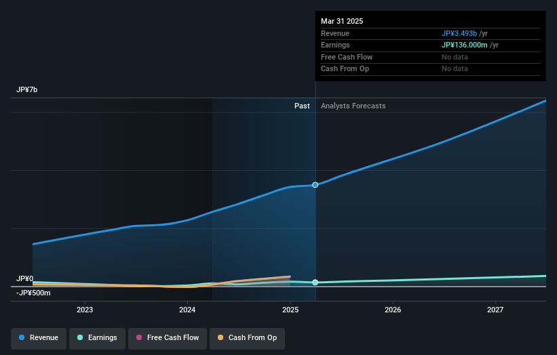Click the Analysts Forecasts label
The width and height of the screenshot is (557, 355).
tap(353, 106)
